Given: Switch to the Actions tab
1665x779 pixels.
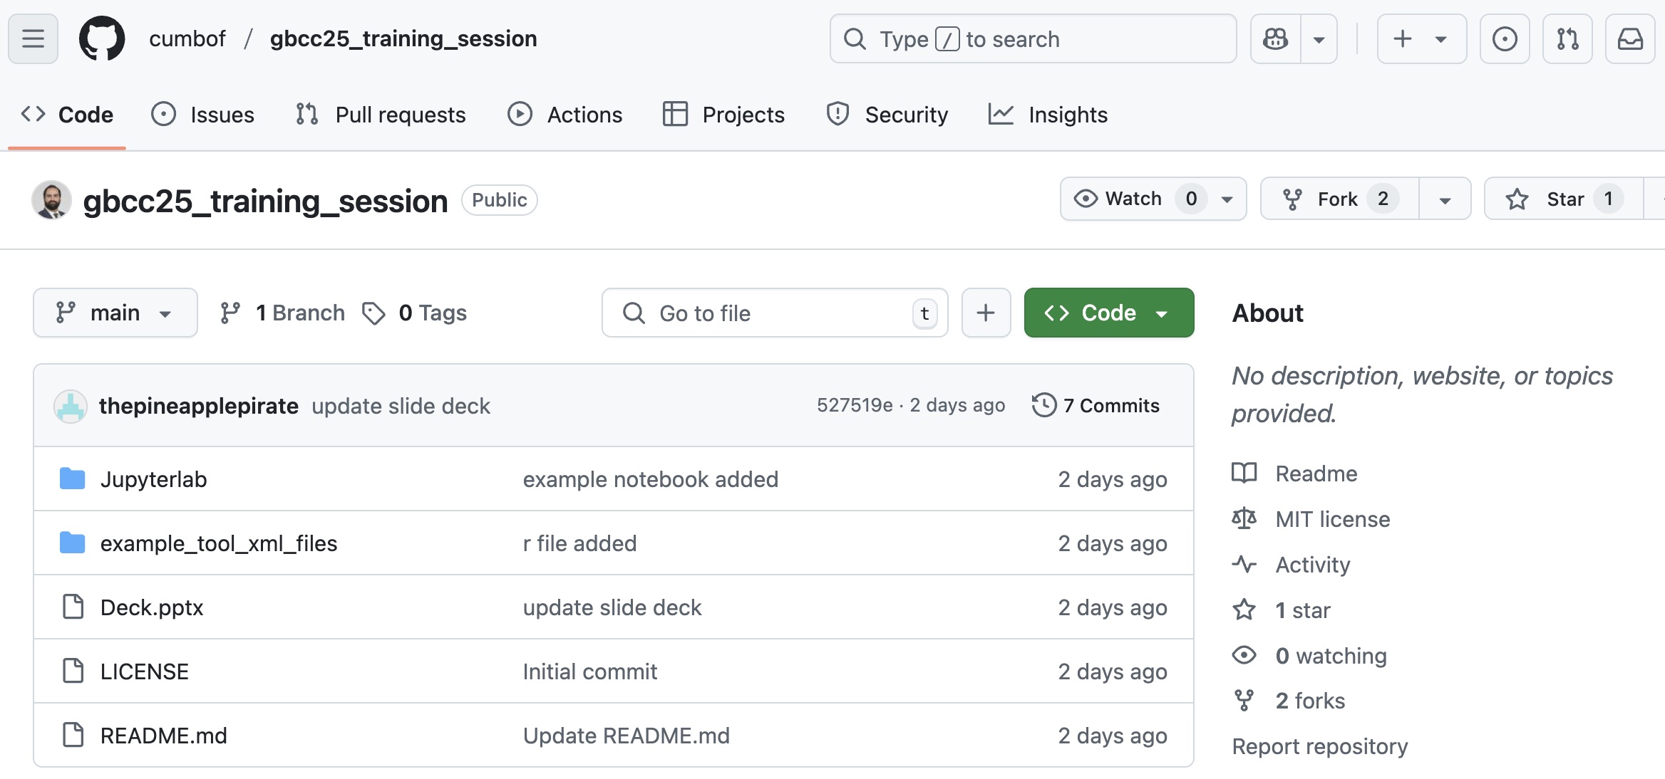Looking at the screenshot, I should click(x=565, y=114).
